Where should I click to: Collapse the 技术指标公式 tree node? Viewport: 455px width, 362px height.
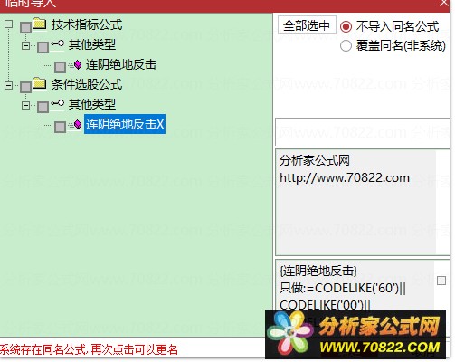pos(9,24)
